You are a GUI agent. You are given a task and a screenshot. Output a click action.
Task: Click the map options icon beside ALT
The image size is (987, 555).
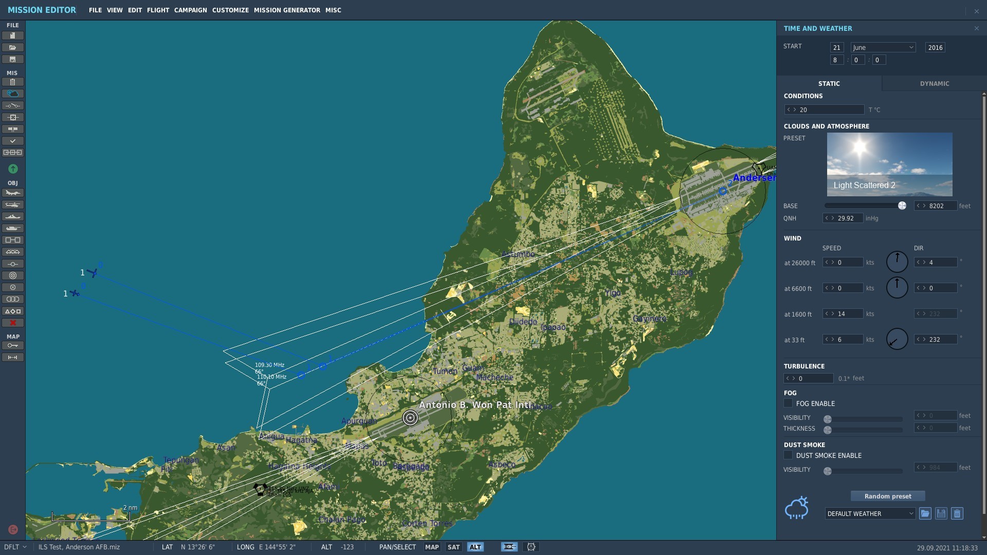[x=509, y=547]
